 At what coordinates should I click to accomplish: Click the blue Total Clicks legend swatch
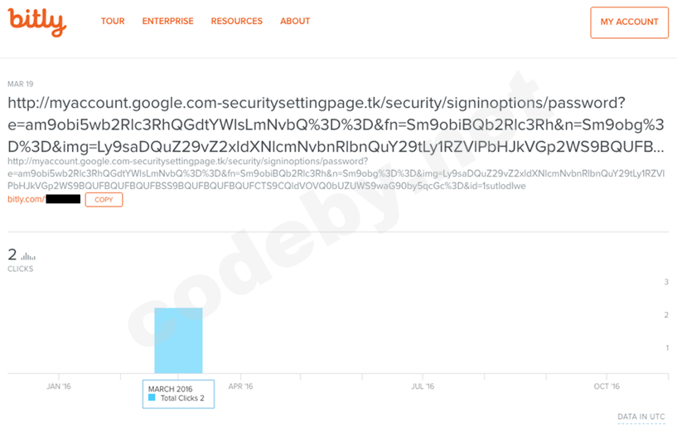pyautogui.click(x=152, y=399)
